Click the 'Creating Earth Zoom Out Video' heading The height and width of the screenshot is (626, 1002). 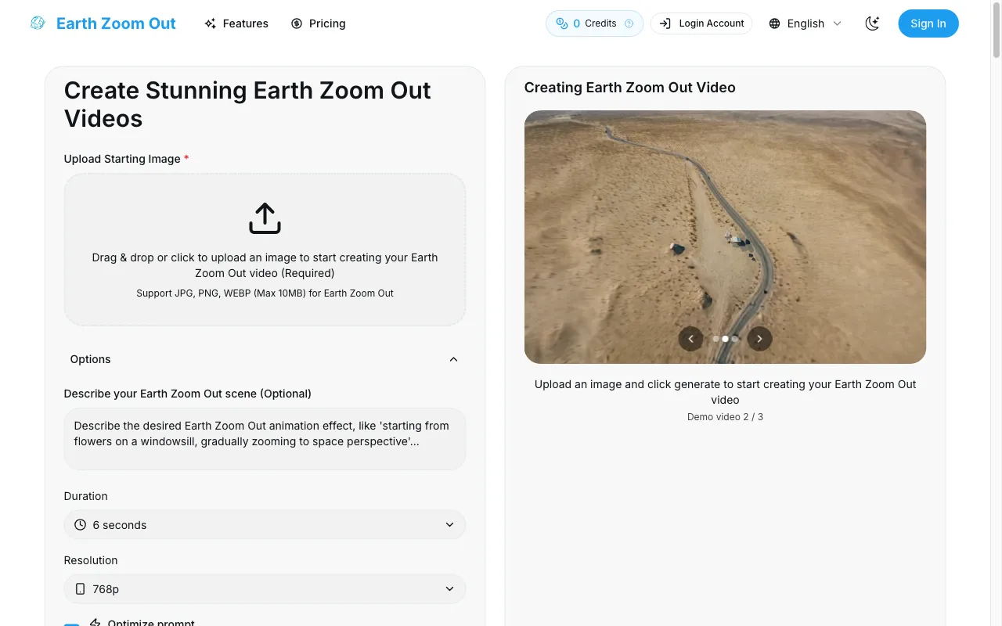pyautogui.click(x=629, y=88)
